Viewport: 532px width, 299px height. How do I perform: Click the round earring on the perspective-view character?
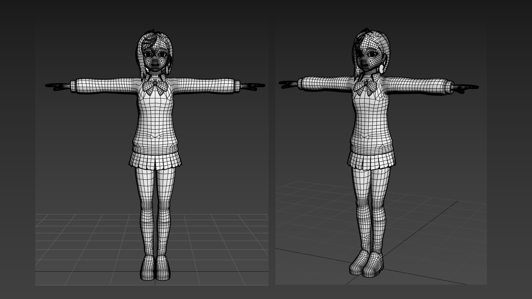pos(382,69)
